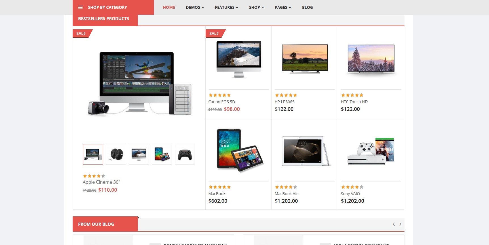Expand the Pages dropdown menu

[x=283, y=7]
